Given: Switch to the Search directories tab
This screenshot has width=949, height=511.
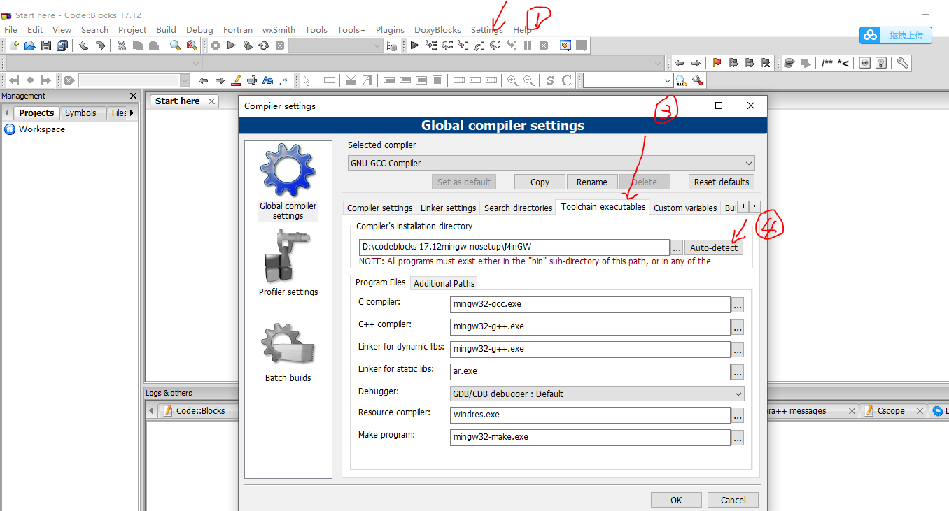Looking at the screenshot, I should click(x=518, y=208).
